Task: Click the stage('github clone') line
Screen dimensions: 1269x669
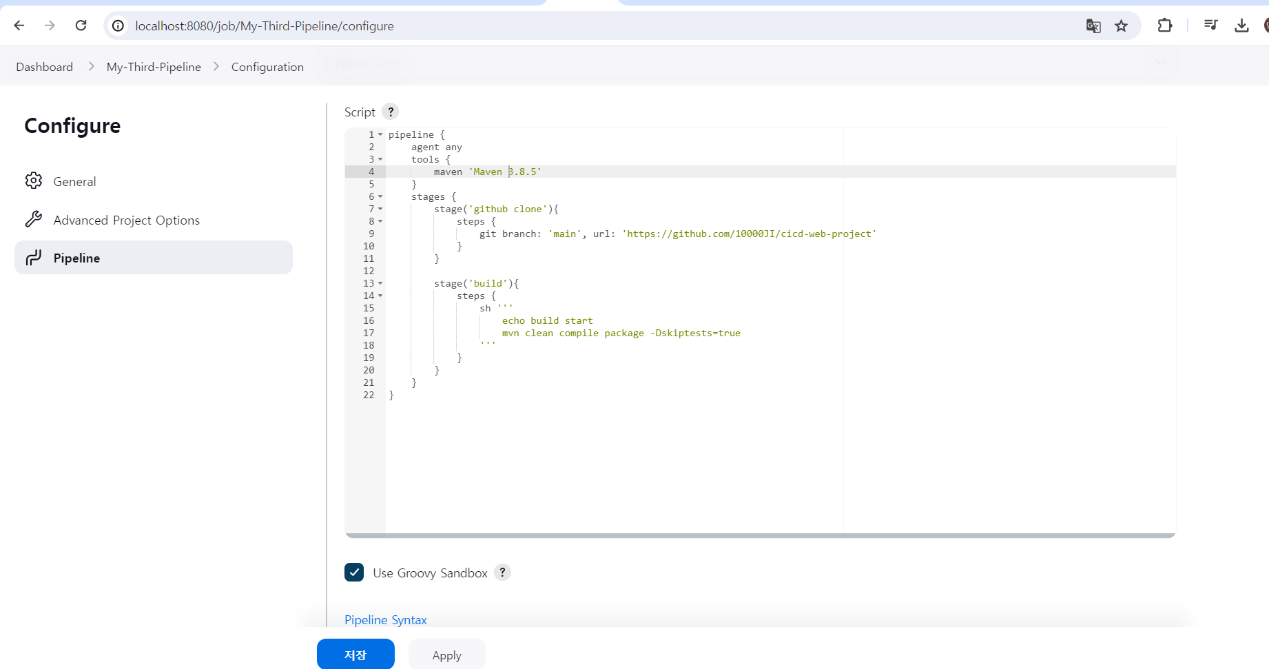Action: (496, 209)
